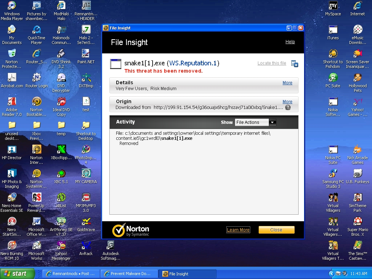Expand Details section using its More link
Viewport: 372px width, 279px height.
coord(287,83)
